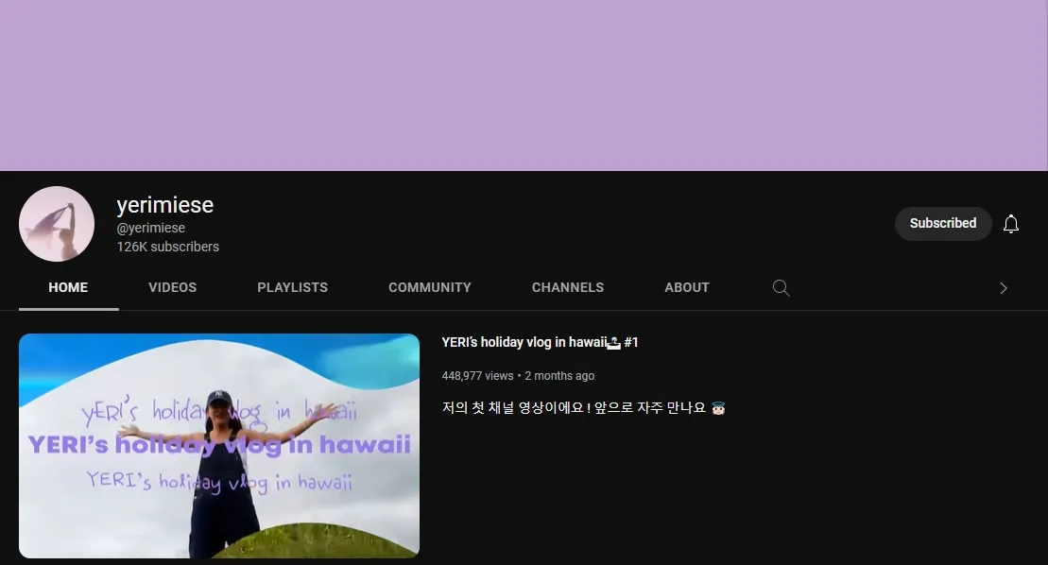This screenshot has height=565, width=1048.
Task: Click the purple channel banner
Action: point(524,85)
